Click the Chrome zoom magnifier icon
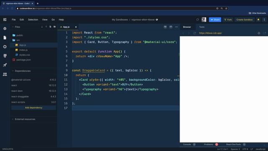 click(x=222, y=8)
